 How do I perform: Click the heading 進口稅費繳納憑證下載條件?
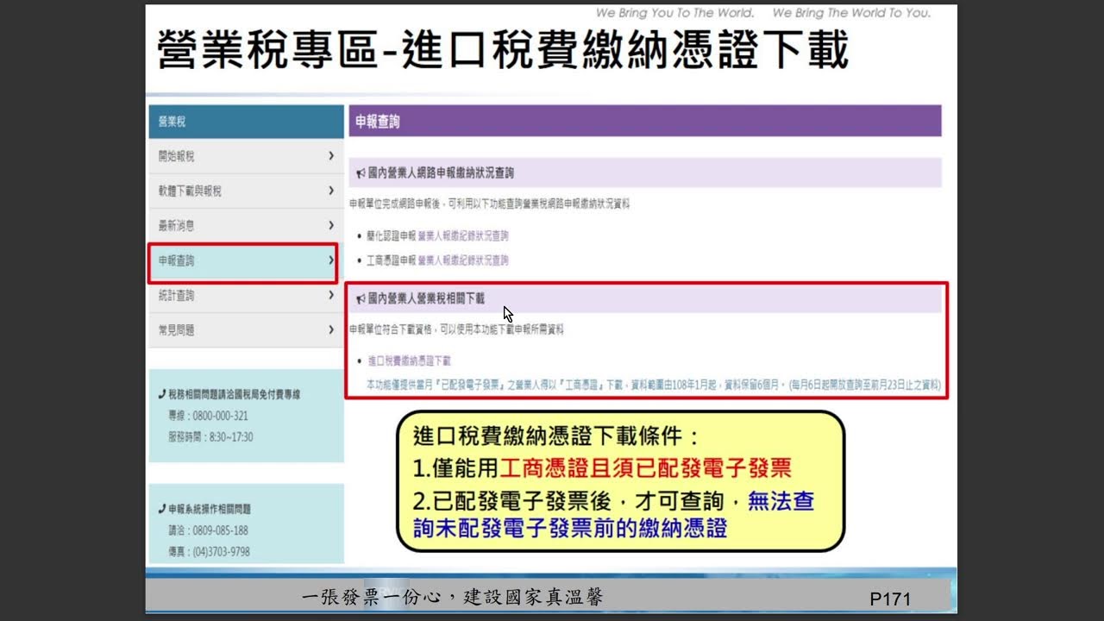tap(555, 435)
